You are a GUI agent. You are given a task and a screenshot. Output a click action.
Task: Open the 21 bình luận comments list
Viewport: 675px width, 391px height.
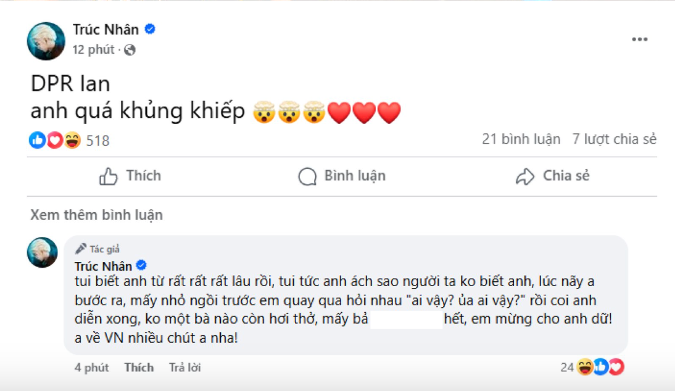click(521, 139)
